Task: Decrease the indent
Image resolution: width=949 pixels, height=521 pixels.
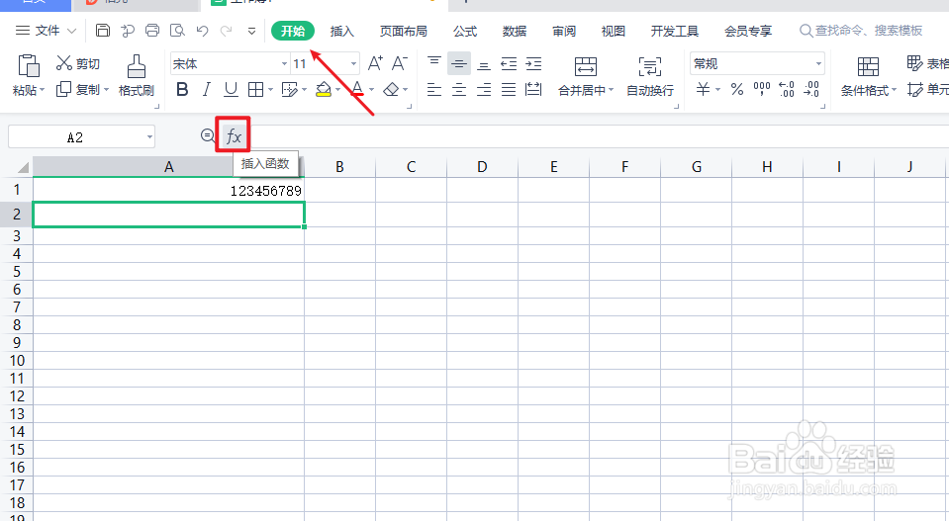Action: pos(509,63)
